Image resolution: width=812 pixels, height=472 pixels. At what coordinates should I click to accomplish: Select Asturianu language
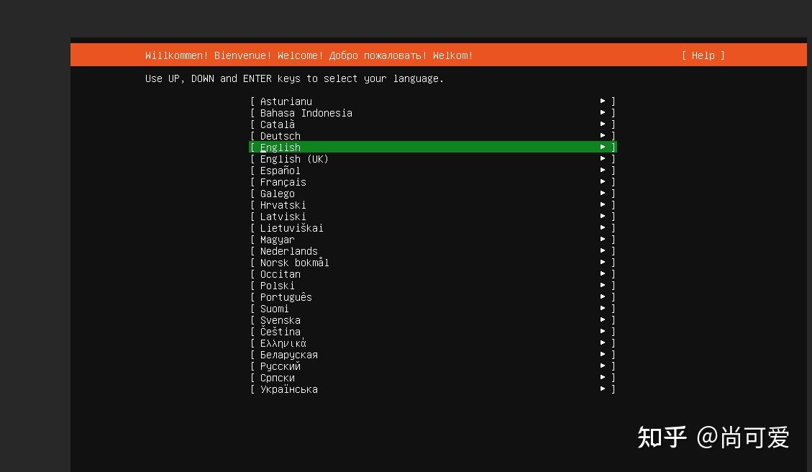coord(433,101)
